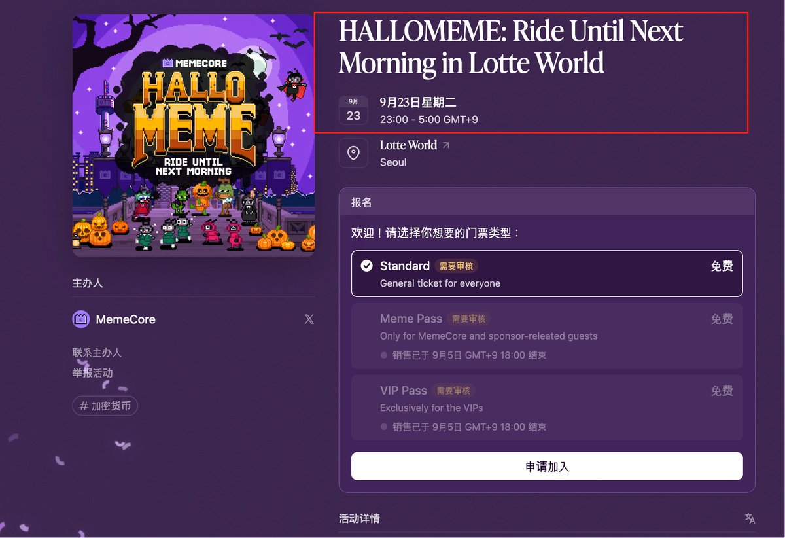Open the HALLOMEME event cover image

tap(194, 135)
